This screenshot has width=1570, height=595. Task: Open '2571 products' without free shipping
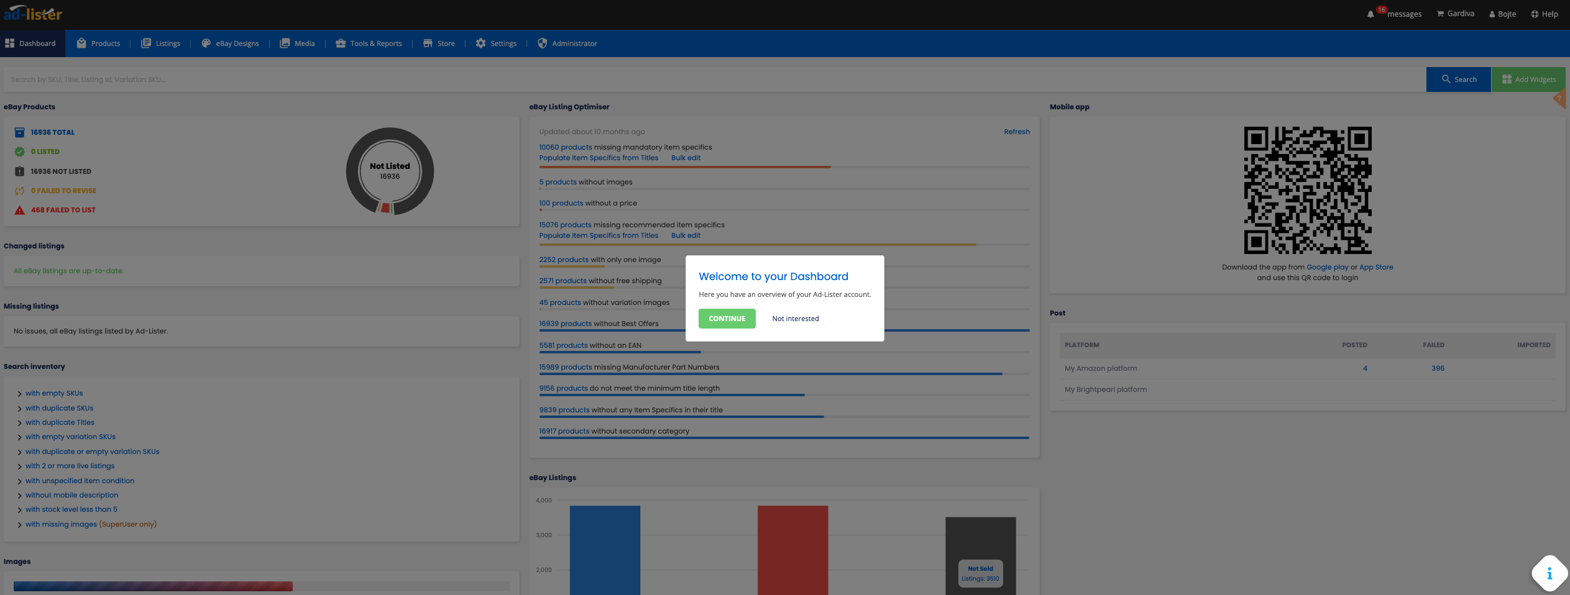click(563, 281)
